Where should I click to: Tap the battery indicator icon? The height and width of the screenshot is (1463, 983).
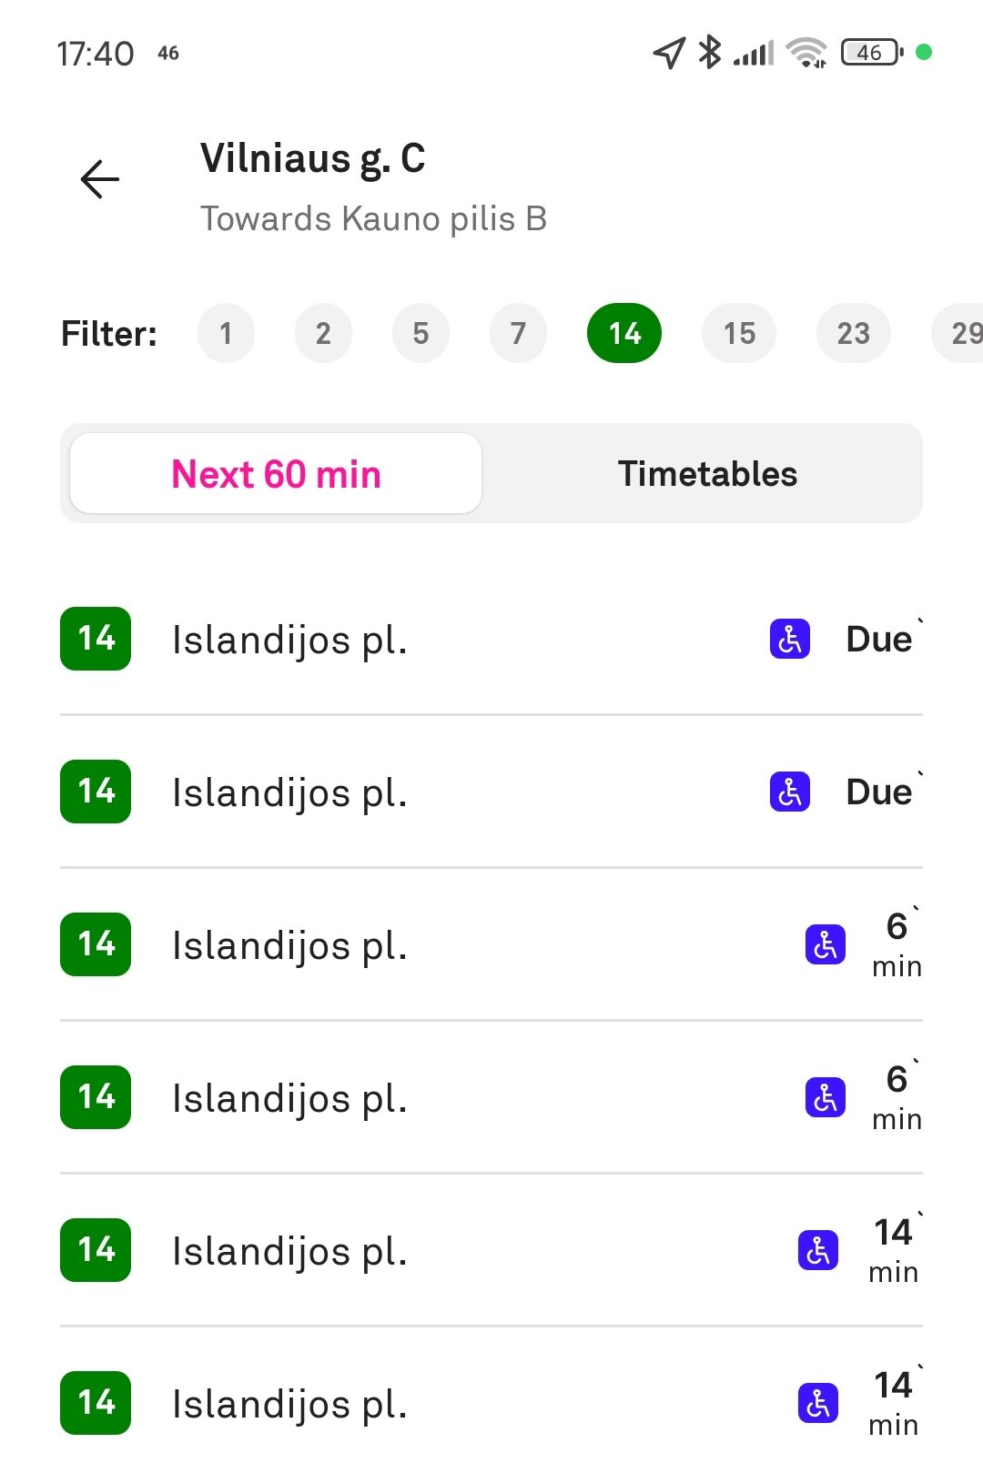871,53
